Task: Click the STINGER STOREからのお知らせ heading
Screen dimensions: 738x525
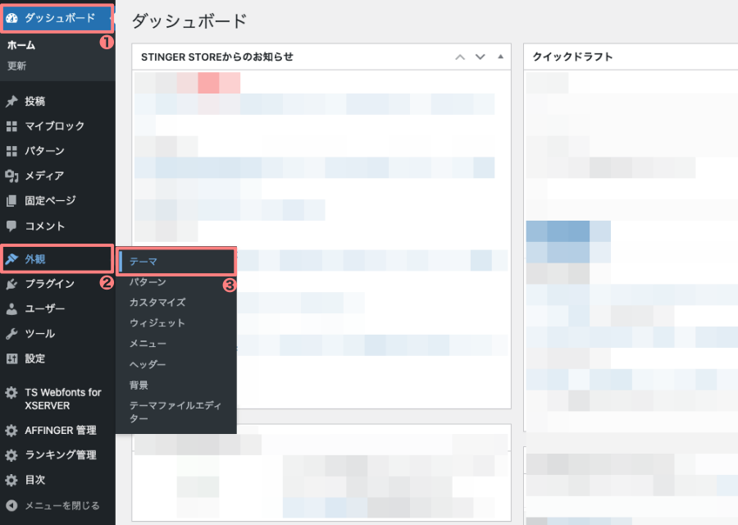Action: (x=217, y=57)
